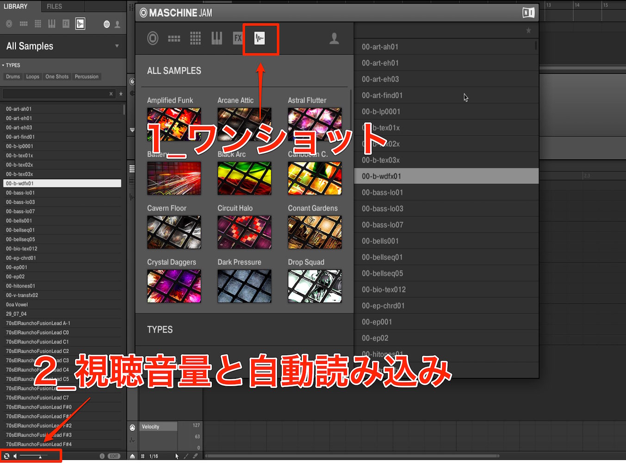Collapse the TYPES section triangle

tap(3, 65)
